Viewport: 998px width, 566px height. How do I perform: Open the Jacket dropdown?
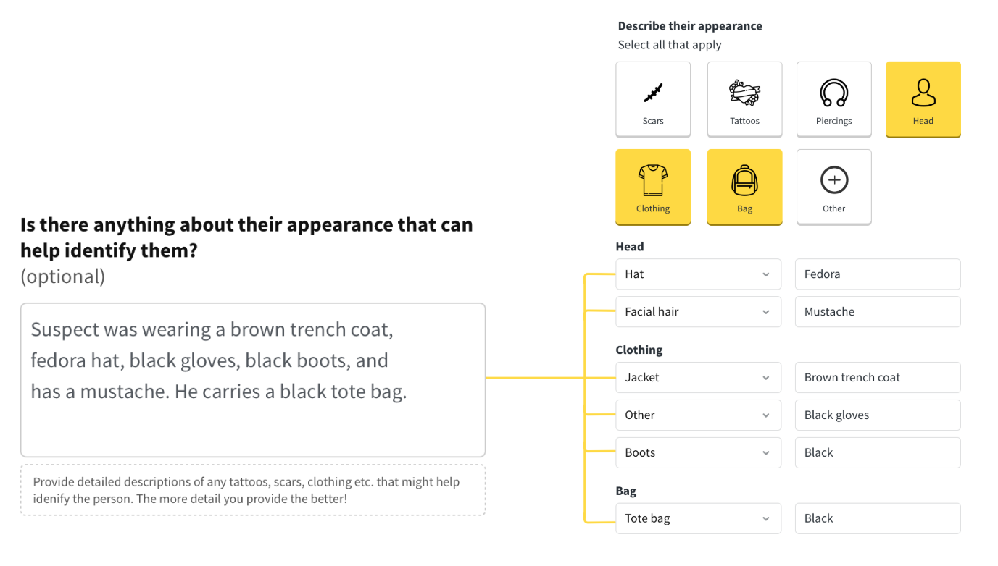698,378
